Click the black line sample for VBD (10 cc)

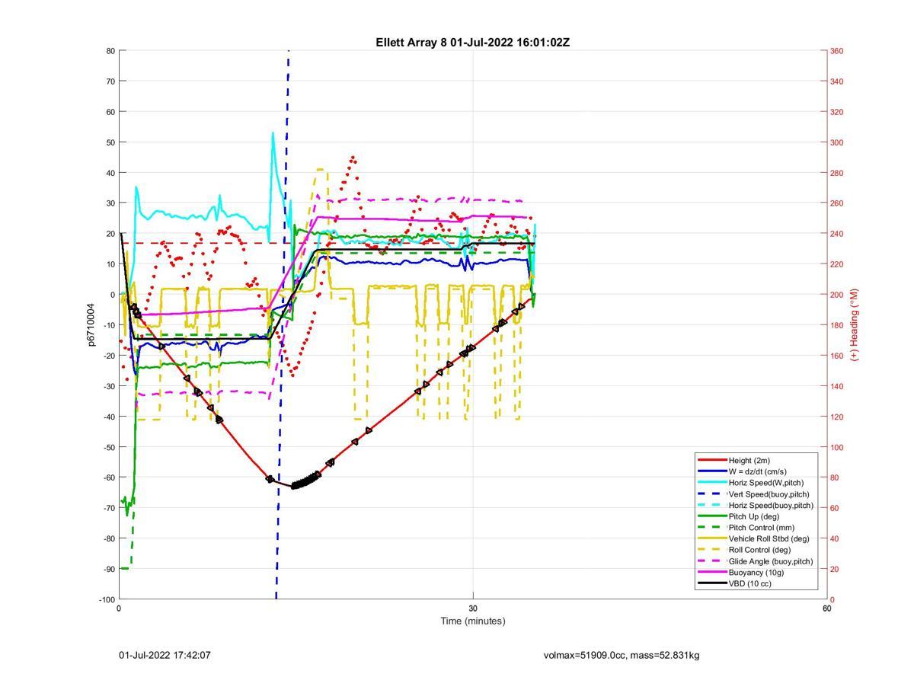711,583
